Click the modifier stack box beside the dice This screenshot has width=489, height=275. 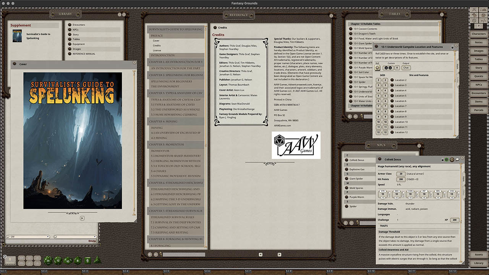point(10,260)
